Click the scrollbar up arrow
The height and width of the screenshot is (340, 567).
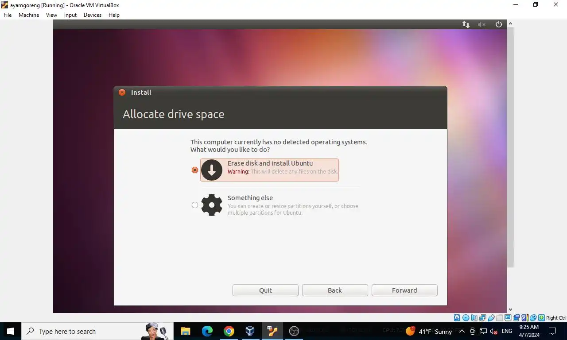pos(510,23)
